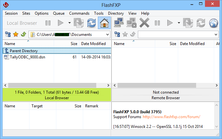
Task: Click the local pane pause button
Action: pos(48,23)
